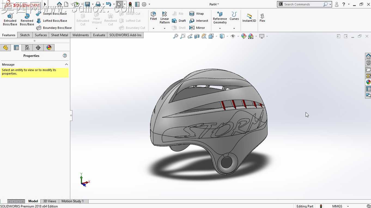Open Edit Appearance color ball
Screen dimensions: 371x208
point(244,36)
